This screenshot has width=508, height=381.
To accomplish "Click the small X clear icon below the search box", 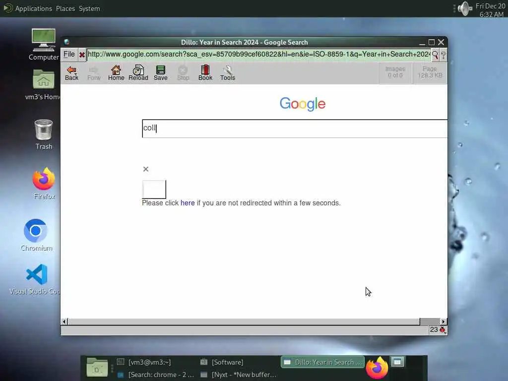I will click(146, 169).
